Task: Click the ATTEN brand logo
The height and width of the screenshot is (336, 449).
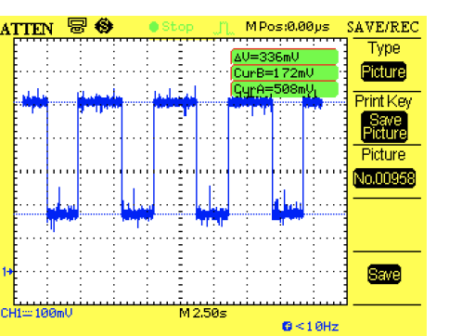Action: [27, 29]
